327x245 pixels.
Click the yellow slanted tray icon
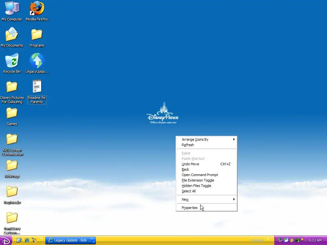pos(292,240)
